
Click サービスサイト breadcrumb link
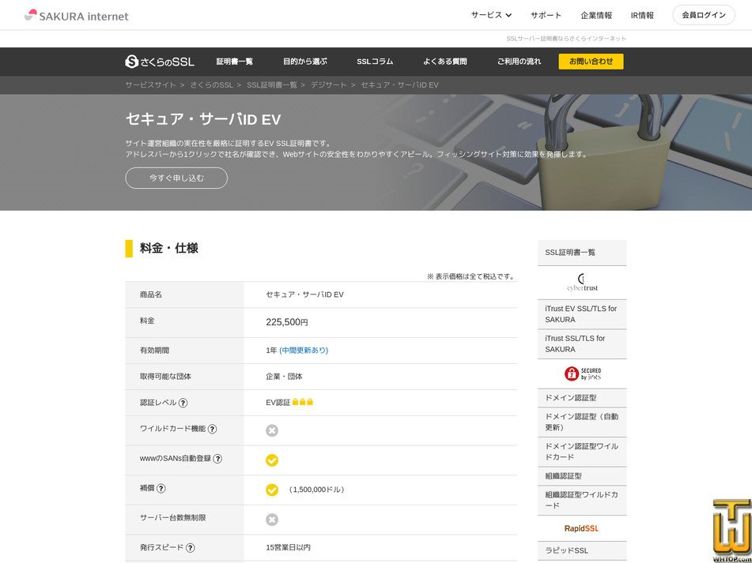coord(150,84)
